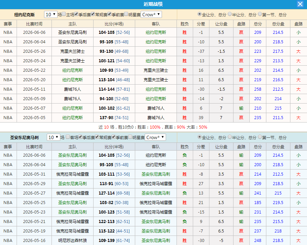Click total score 258 on 2026-05-11 row
Screen dimensions: 307x245
258,89
